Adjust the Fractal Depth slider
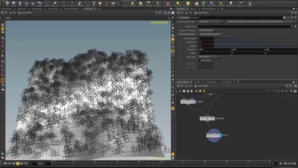298x168 pixels. [256, 38]
